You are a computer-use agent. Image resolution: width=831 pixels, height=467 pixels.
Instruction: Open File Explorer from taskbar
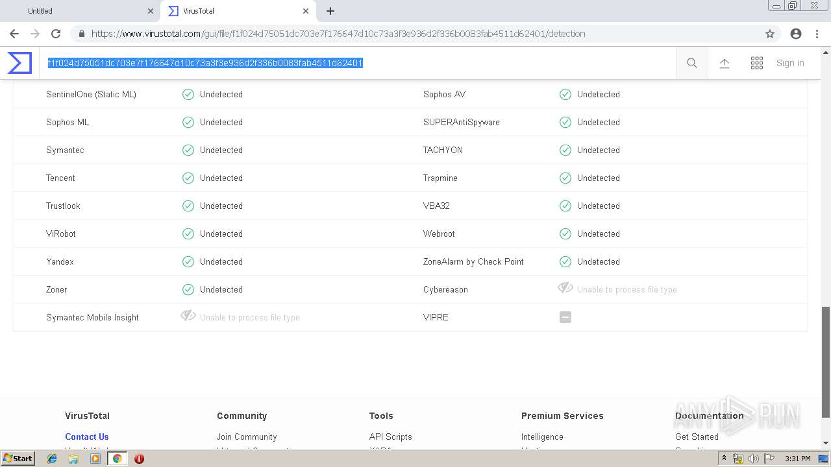[x=73, y=459]
